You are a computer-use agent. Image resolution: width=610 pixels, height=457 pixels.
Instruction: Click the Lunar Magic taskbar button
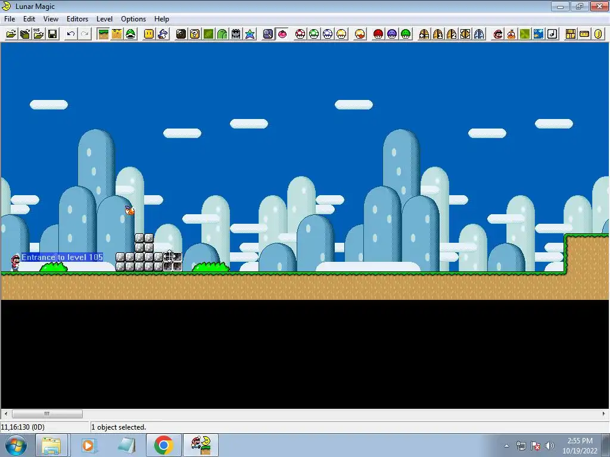pos(201,445)
